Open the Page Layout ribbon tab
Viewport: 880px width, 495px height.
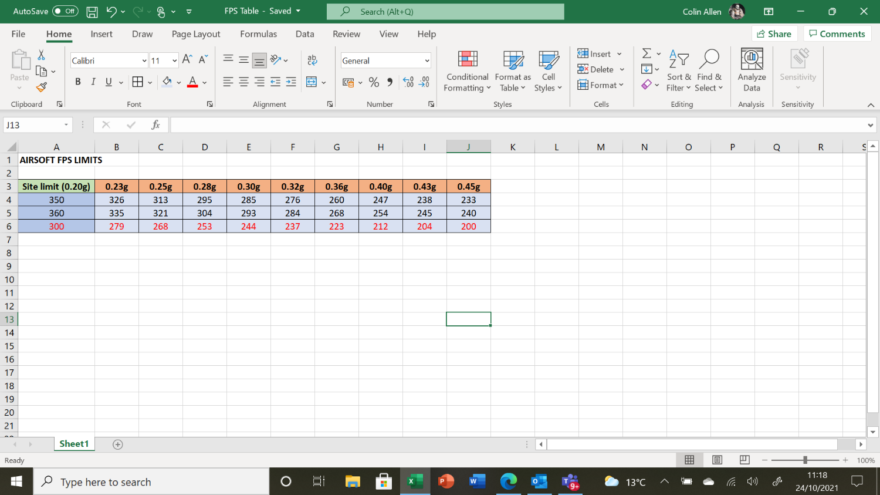[195, 34]
